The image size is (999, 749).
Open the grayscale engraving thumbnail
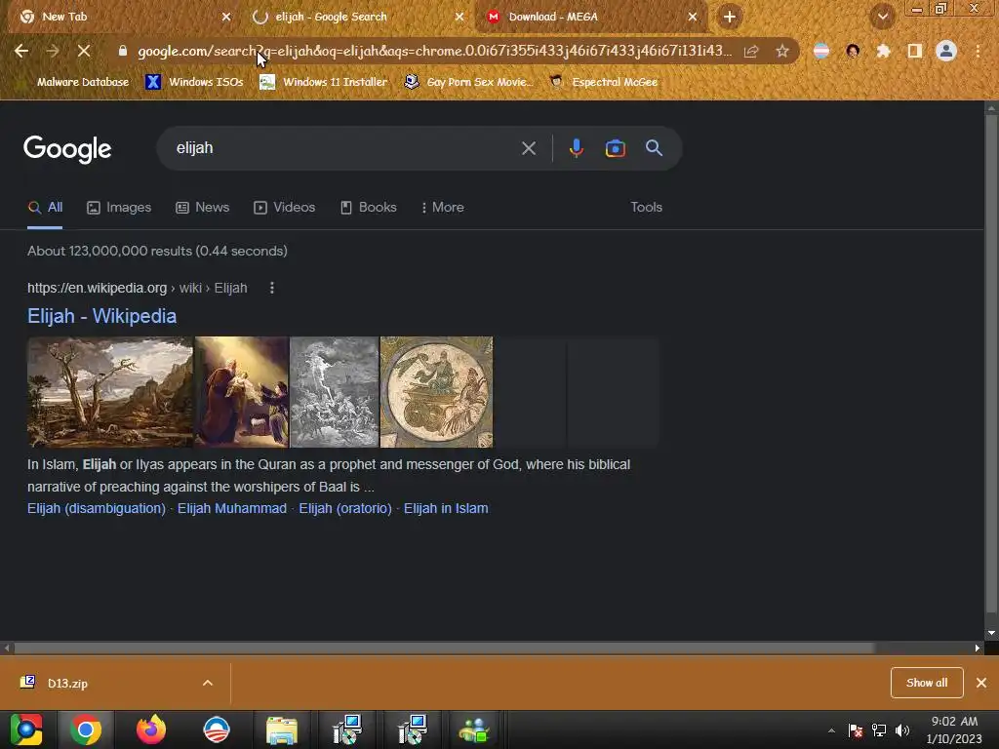click(x=335, y=392)
